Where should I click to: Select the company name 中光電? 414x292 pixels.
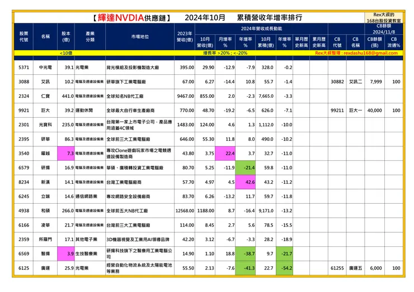[45, 68]
